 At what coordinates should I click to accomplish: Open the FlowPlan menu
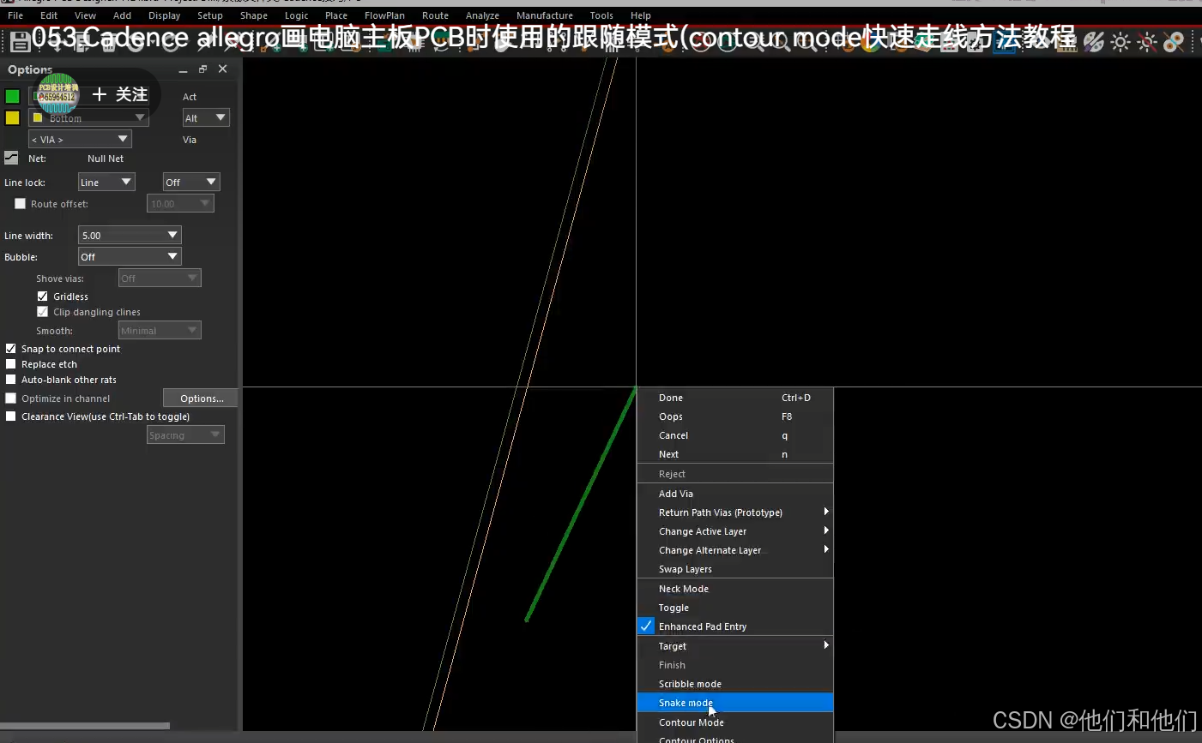point(384,15)
